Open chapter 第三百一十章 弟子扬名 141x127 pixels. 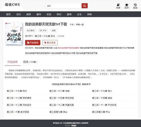(18, 112)
